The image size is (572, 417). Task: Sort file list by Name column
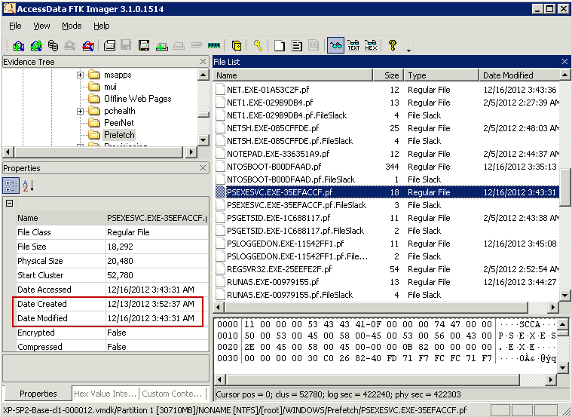pyautogui.click(x=292, y=75)
